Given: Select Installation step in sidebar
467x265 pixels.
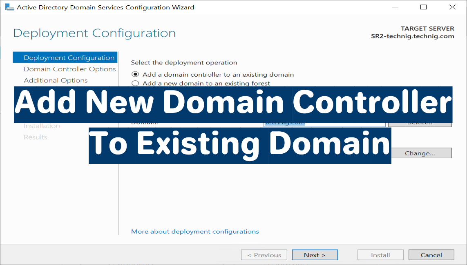Looking at the screenshot, I should click(42, 126).
